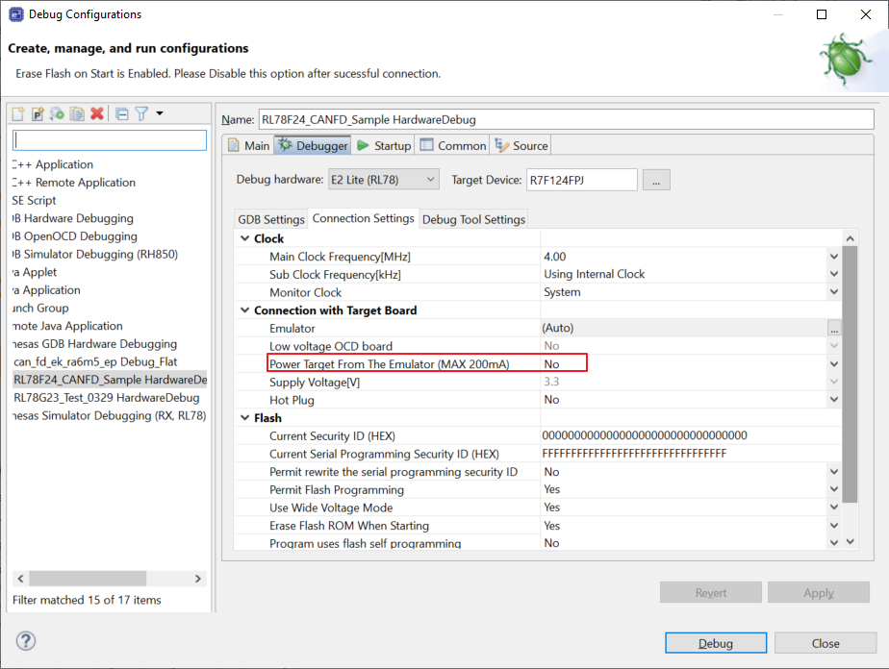The width and height of the screenshot is (889, 669).
Task: Select Renesas GDB Hardware Debugging item
Action: click(94, 344)
